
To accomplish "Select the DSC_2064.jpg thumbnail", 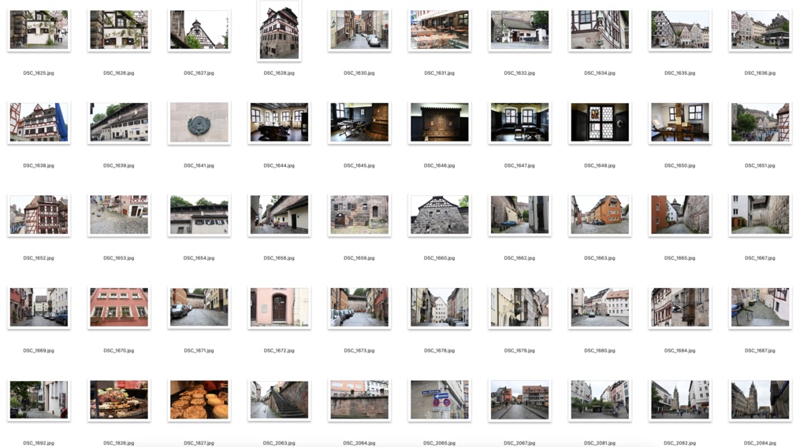I will coord(359,400).
